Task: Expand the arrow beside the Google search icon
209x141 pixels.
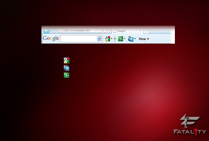Action: (x=112, y=39)
